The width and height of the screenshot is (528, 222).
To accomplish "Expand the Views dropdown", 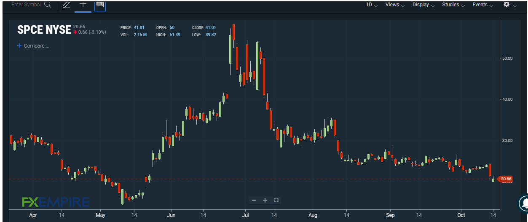I will pyautogui.click(x=395, y=5).
